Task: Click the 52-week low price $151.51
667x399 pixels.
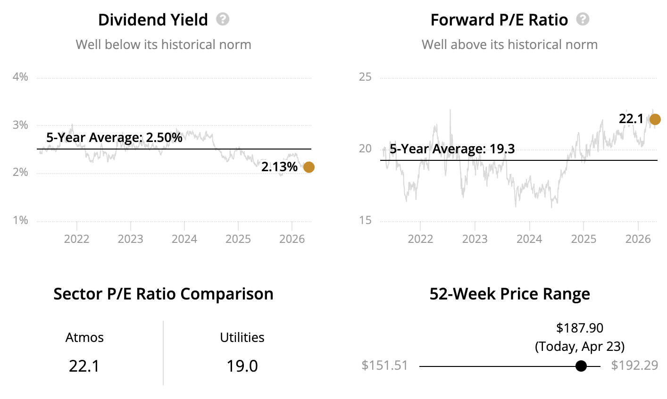Action: [x=384, y=366]
